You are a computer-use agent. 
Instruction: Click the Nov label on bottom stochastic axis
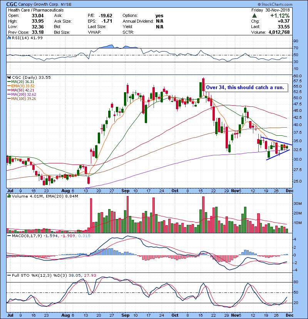[235, 315]
